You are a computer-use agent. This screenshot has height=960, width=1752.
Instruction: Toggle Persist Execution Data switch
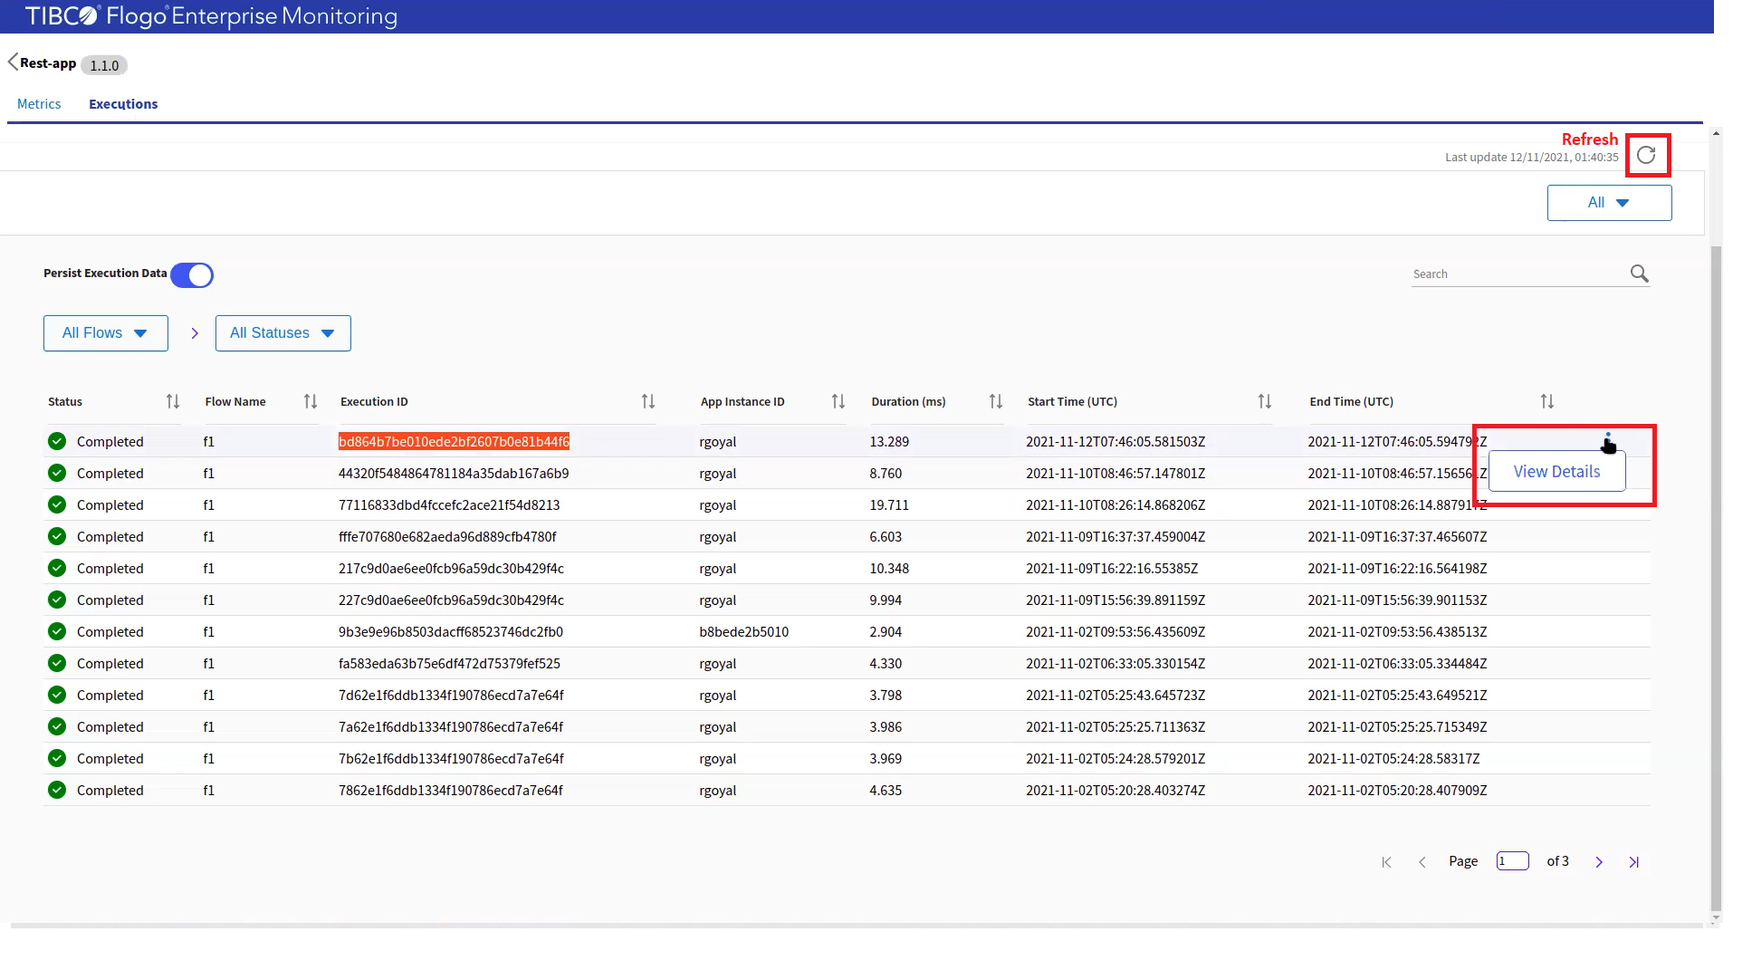[x=192, y=274]
